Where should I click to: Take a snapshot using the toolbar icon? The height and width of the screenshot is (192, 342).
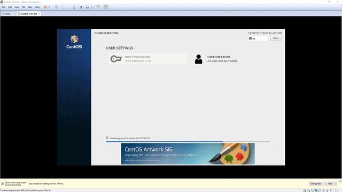[x=64, y=7]
